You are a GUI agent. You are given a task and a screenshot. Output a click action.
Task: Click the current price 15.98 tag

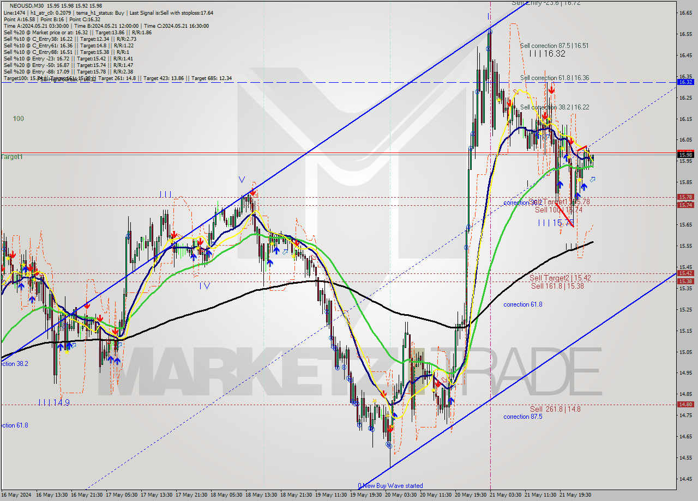click(x=685, y=155)
